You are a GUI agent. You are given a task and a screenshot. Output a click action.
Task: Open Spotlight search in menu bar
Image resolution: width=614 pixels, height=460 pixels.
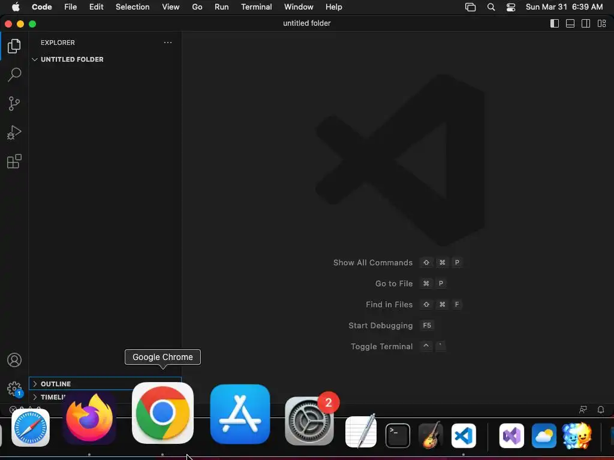pos(490,7)
